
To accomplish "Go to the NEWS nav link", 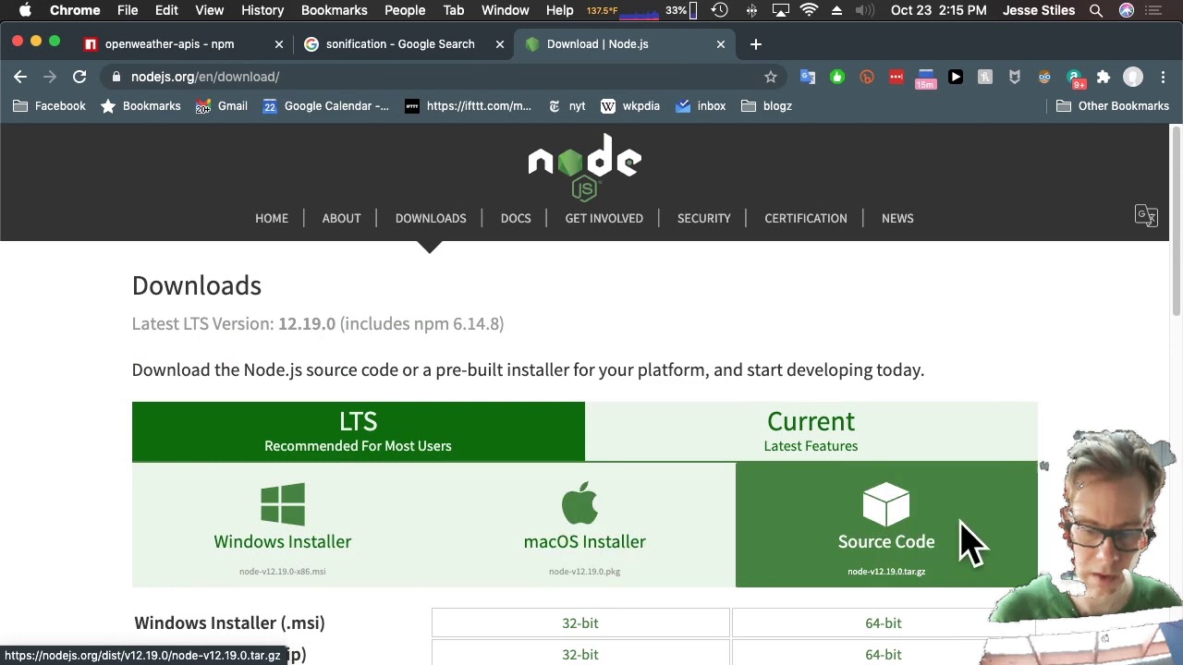I will click(897, 218).
